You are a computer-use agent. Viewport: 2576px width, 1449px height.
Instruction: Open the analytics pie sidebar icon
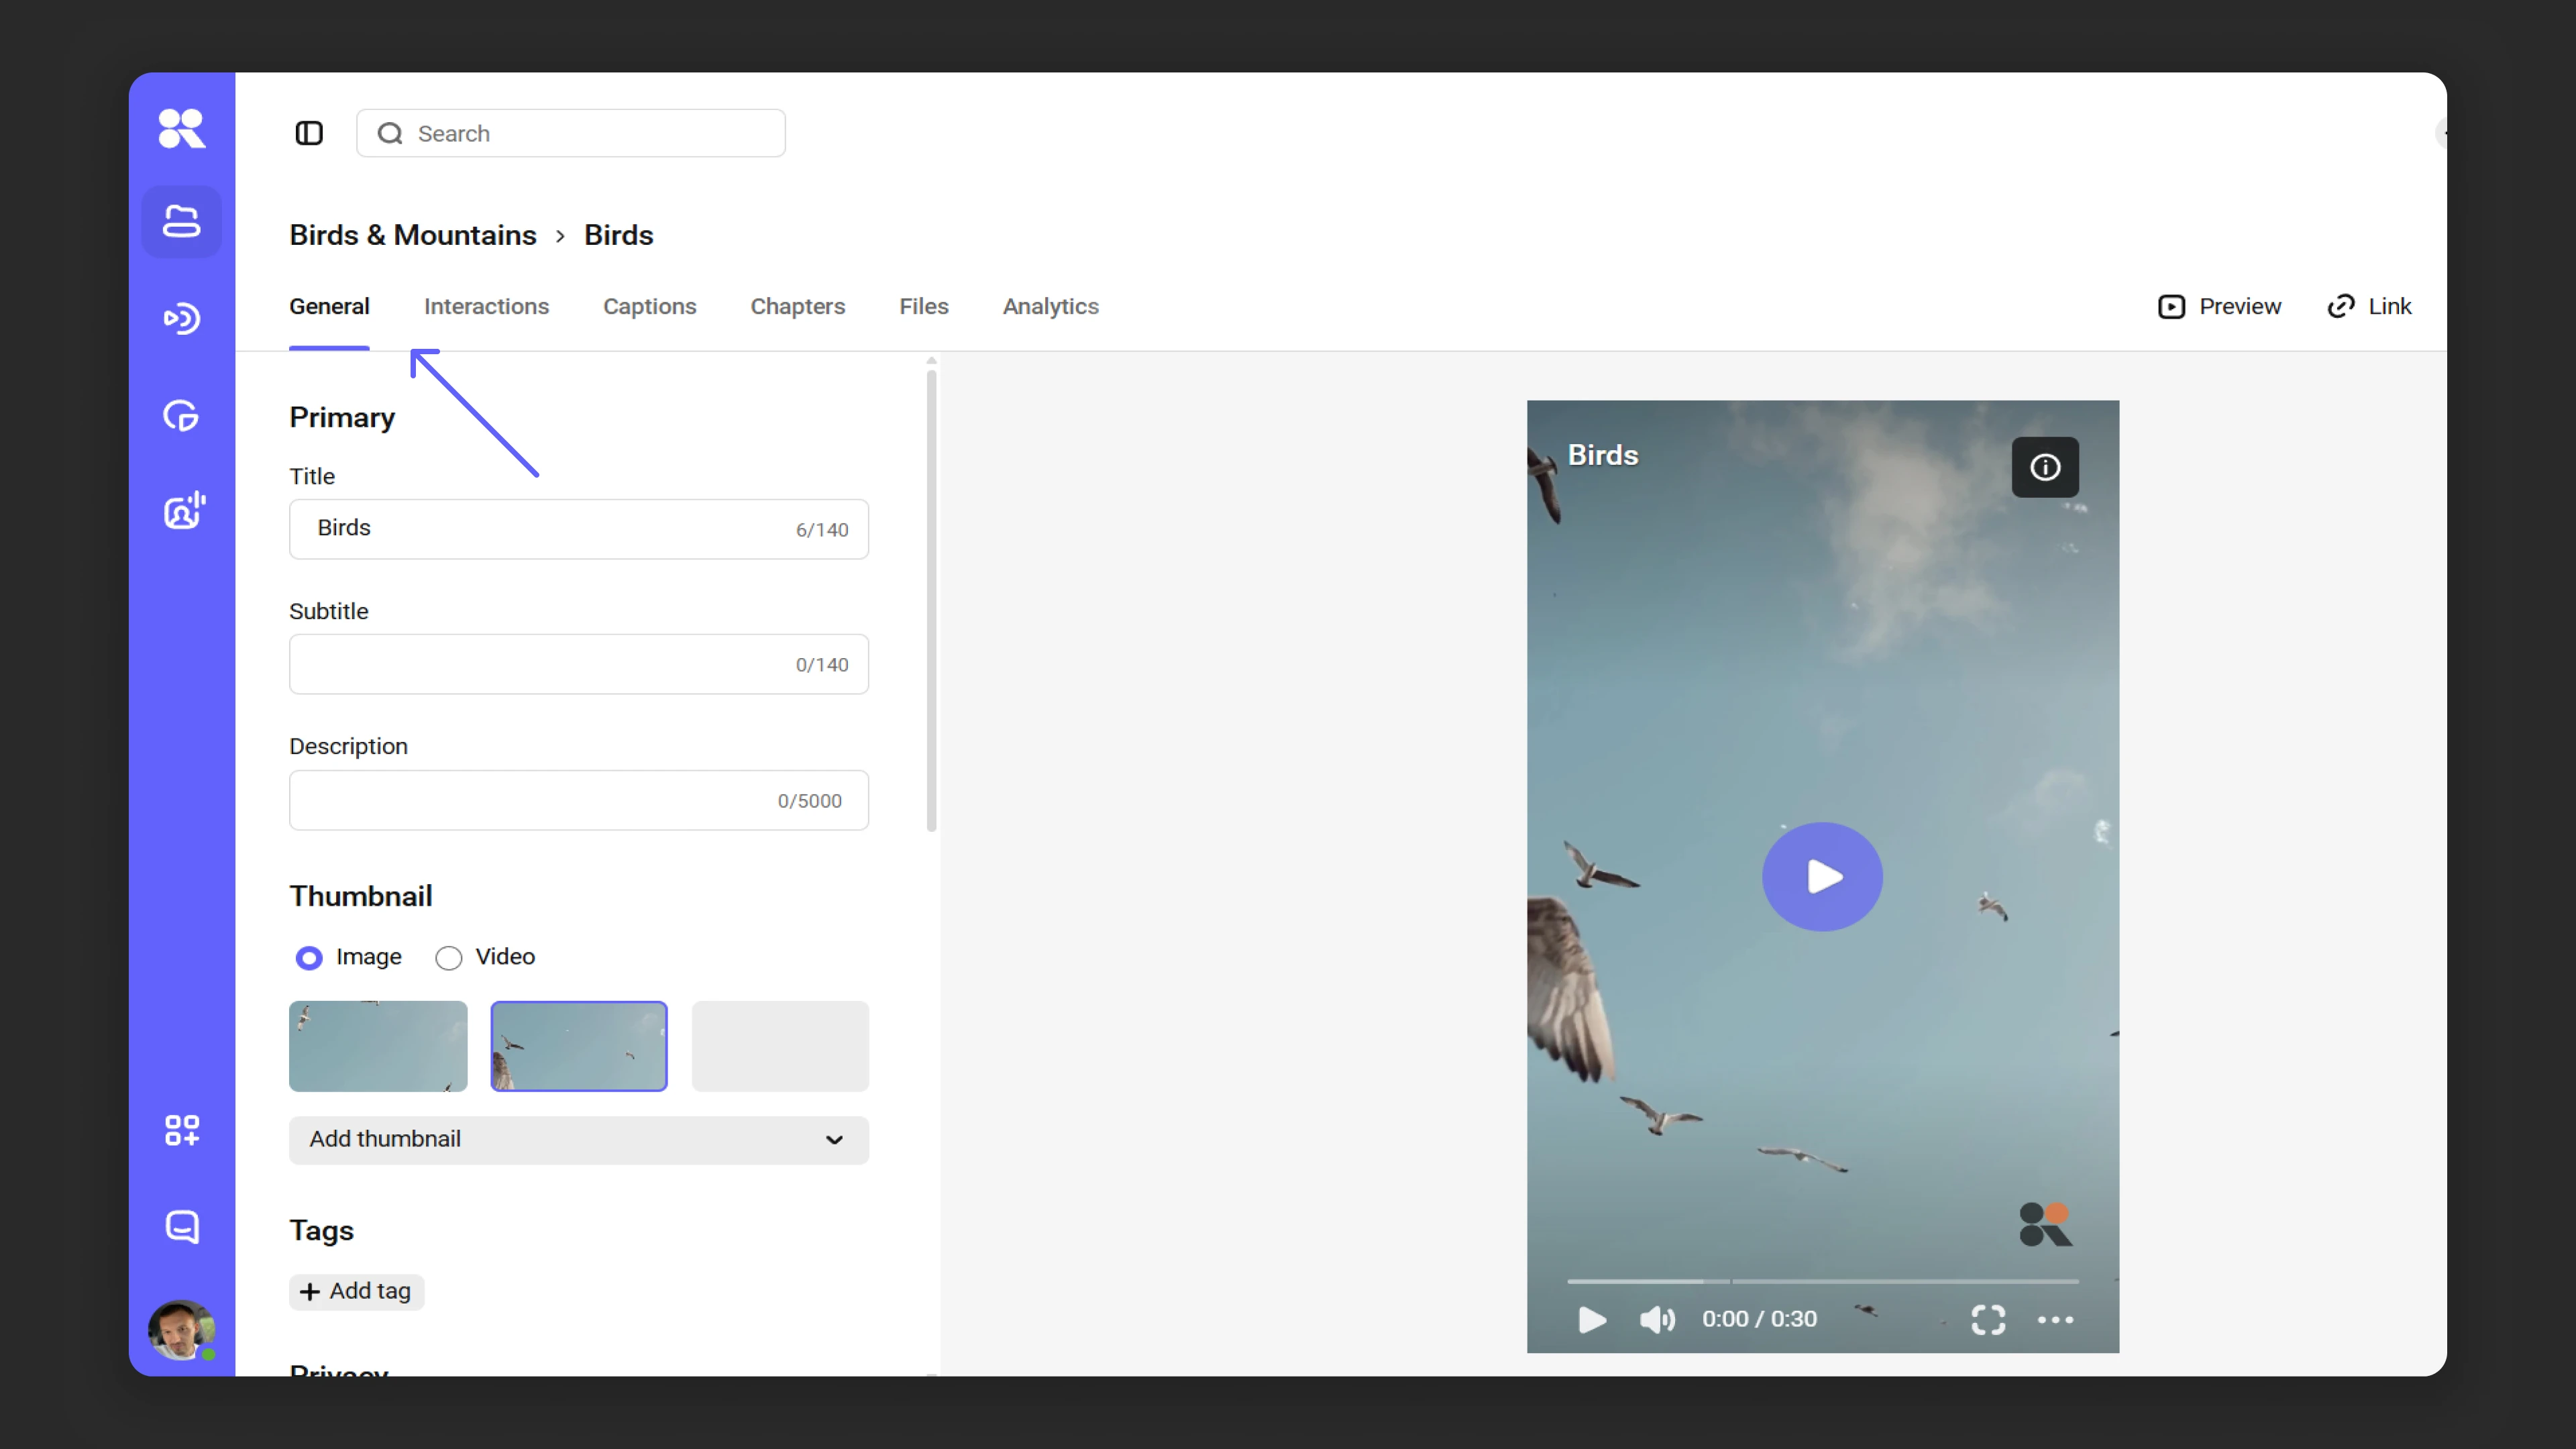[x=181, y=415]
